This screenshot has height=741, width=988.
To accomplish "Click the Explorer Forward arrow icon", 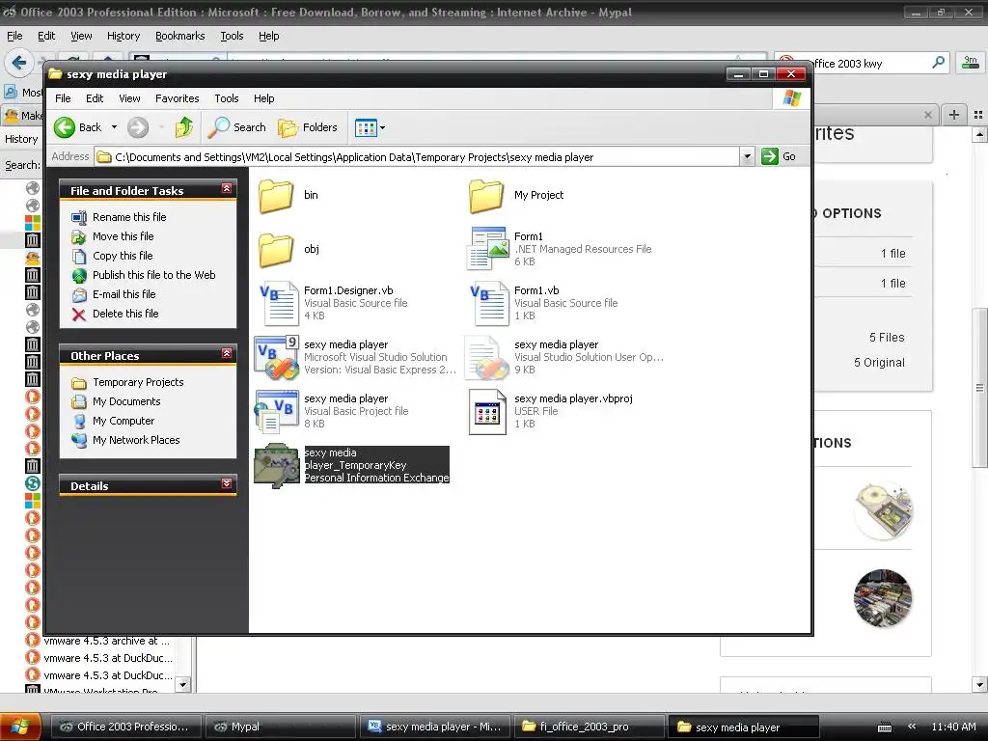I will point(138,127).
